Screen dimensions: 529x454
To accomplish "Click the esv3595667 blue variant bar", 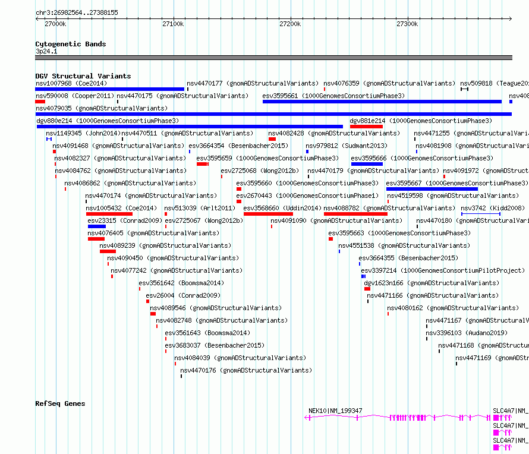I will pos(432,189).
